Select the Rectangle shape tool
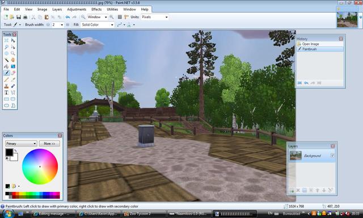Image resolution: width=363 pixels, height=218 pixels. click(x=6, y=99)
